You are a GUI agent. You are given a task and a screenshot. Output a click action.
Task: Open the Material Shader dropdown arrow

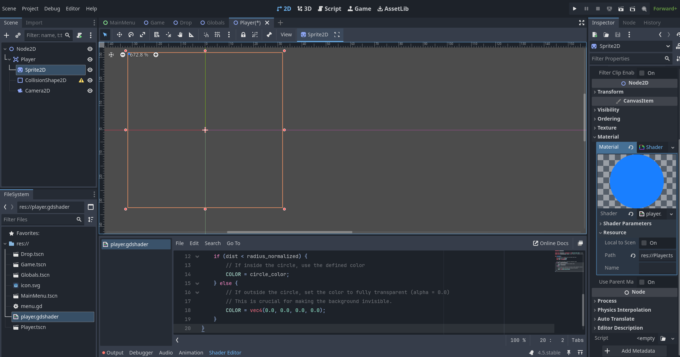[x=672, y=147]
